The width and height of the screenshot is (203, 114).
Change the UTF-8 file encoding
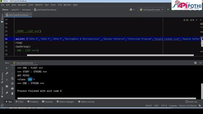click(164, 105)
